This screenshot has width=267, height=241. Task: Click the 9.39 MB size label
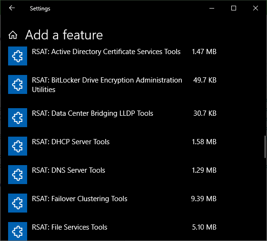click(204, 199)
